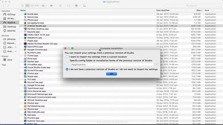Select the Google Chrome.app icon
223x125 pixels.
tap(25, 50)
